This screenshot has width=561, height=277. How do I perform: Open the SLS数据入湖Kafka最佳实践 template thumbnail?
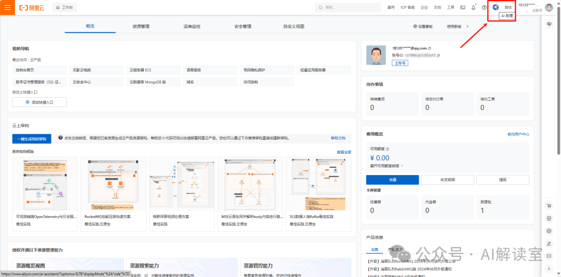[318, 184]
